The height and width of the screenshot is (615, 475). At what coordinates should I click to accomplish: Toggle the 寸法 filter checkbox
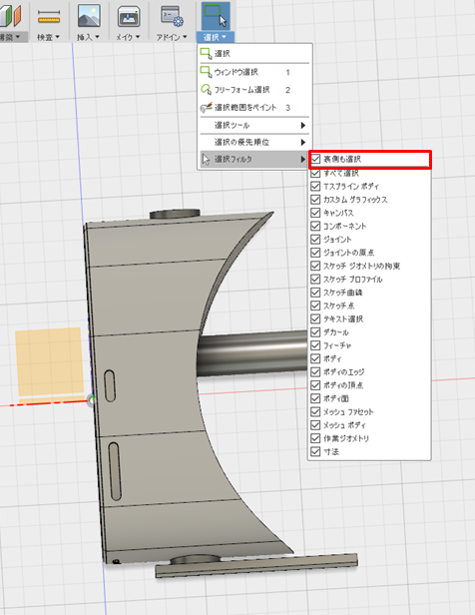pos(315,452)
